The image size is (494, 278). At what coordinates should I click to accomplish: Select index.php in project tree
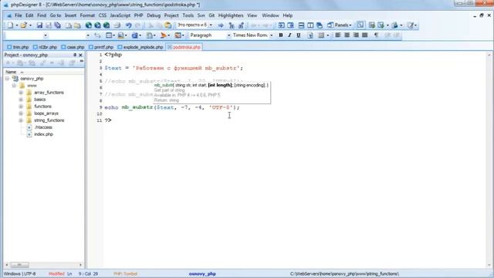click(x=43, y=134)
